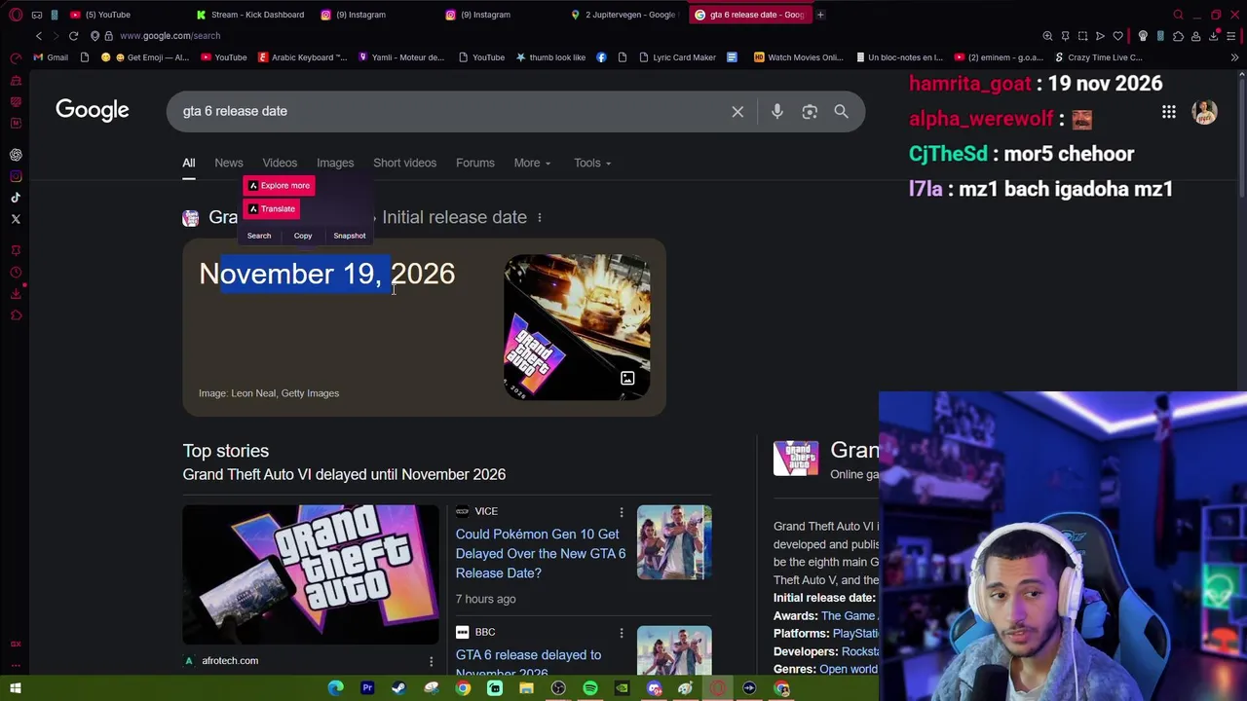Open the GTA burning car thumbnail image
The image size is (1247, 701).
click(578, 327)
